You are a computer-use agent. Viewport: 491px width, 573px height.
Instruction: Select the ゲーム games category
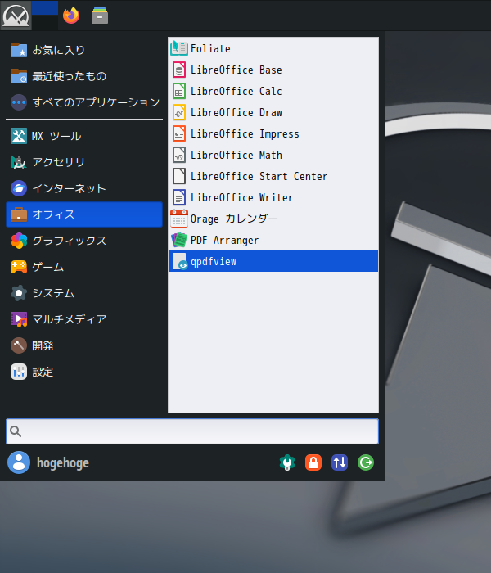(x=84, y=267)
